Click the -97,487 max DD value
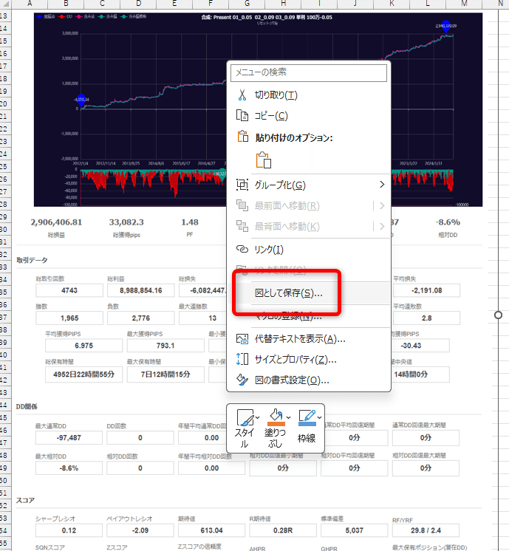Screen dimensions: 509x551 point(69,438)
